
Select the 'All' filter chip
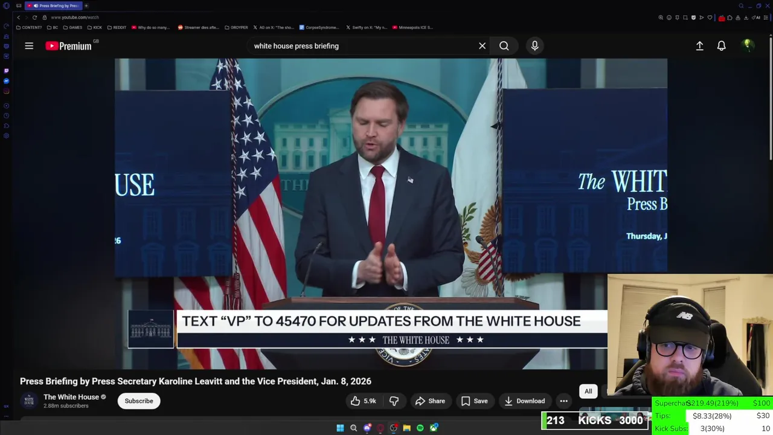click(588, 391)
